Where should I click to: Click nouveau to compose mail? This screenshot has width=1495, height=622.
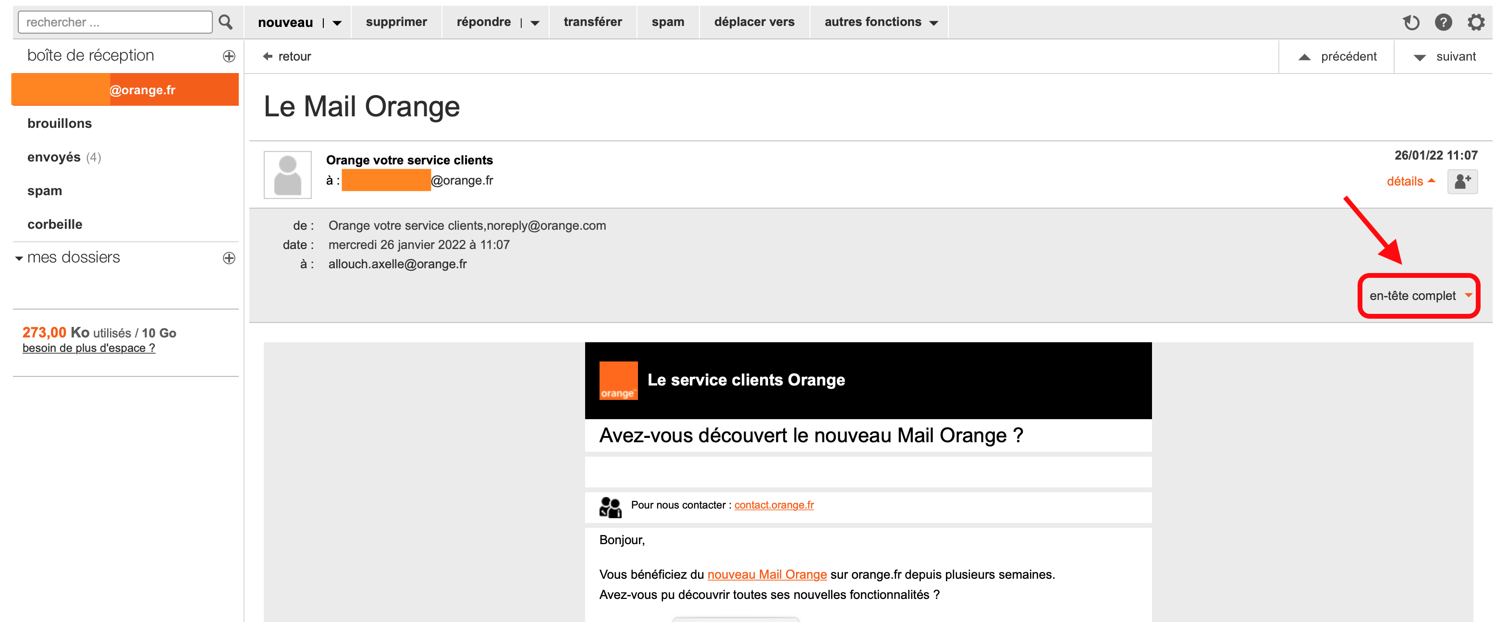285,22
